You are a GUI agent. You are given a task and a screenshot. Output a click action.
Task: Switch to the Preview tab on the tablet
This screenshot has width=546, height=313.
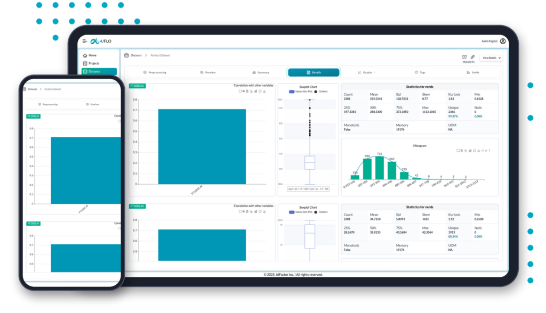point(208,72)
